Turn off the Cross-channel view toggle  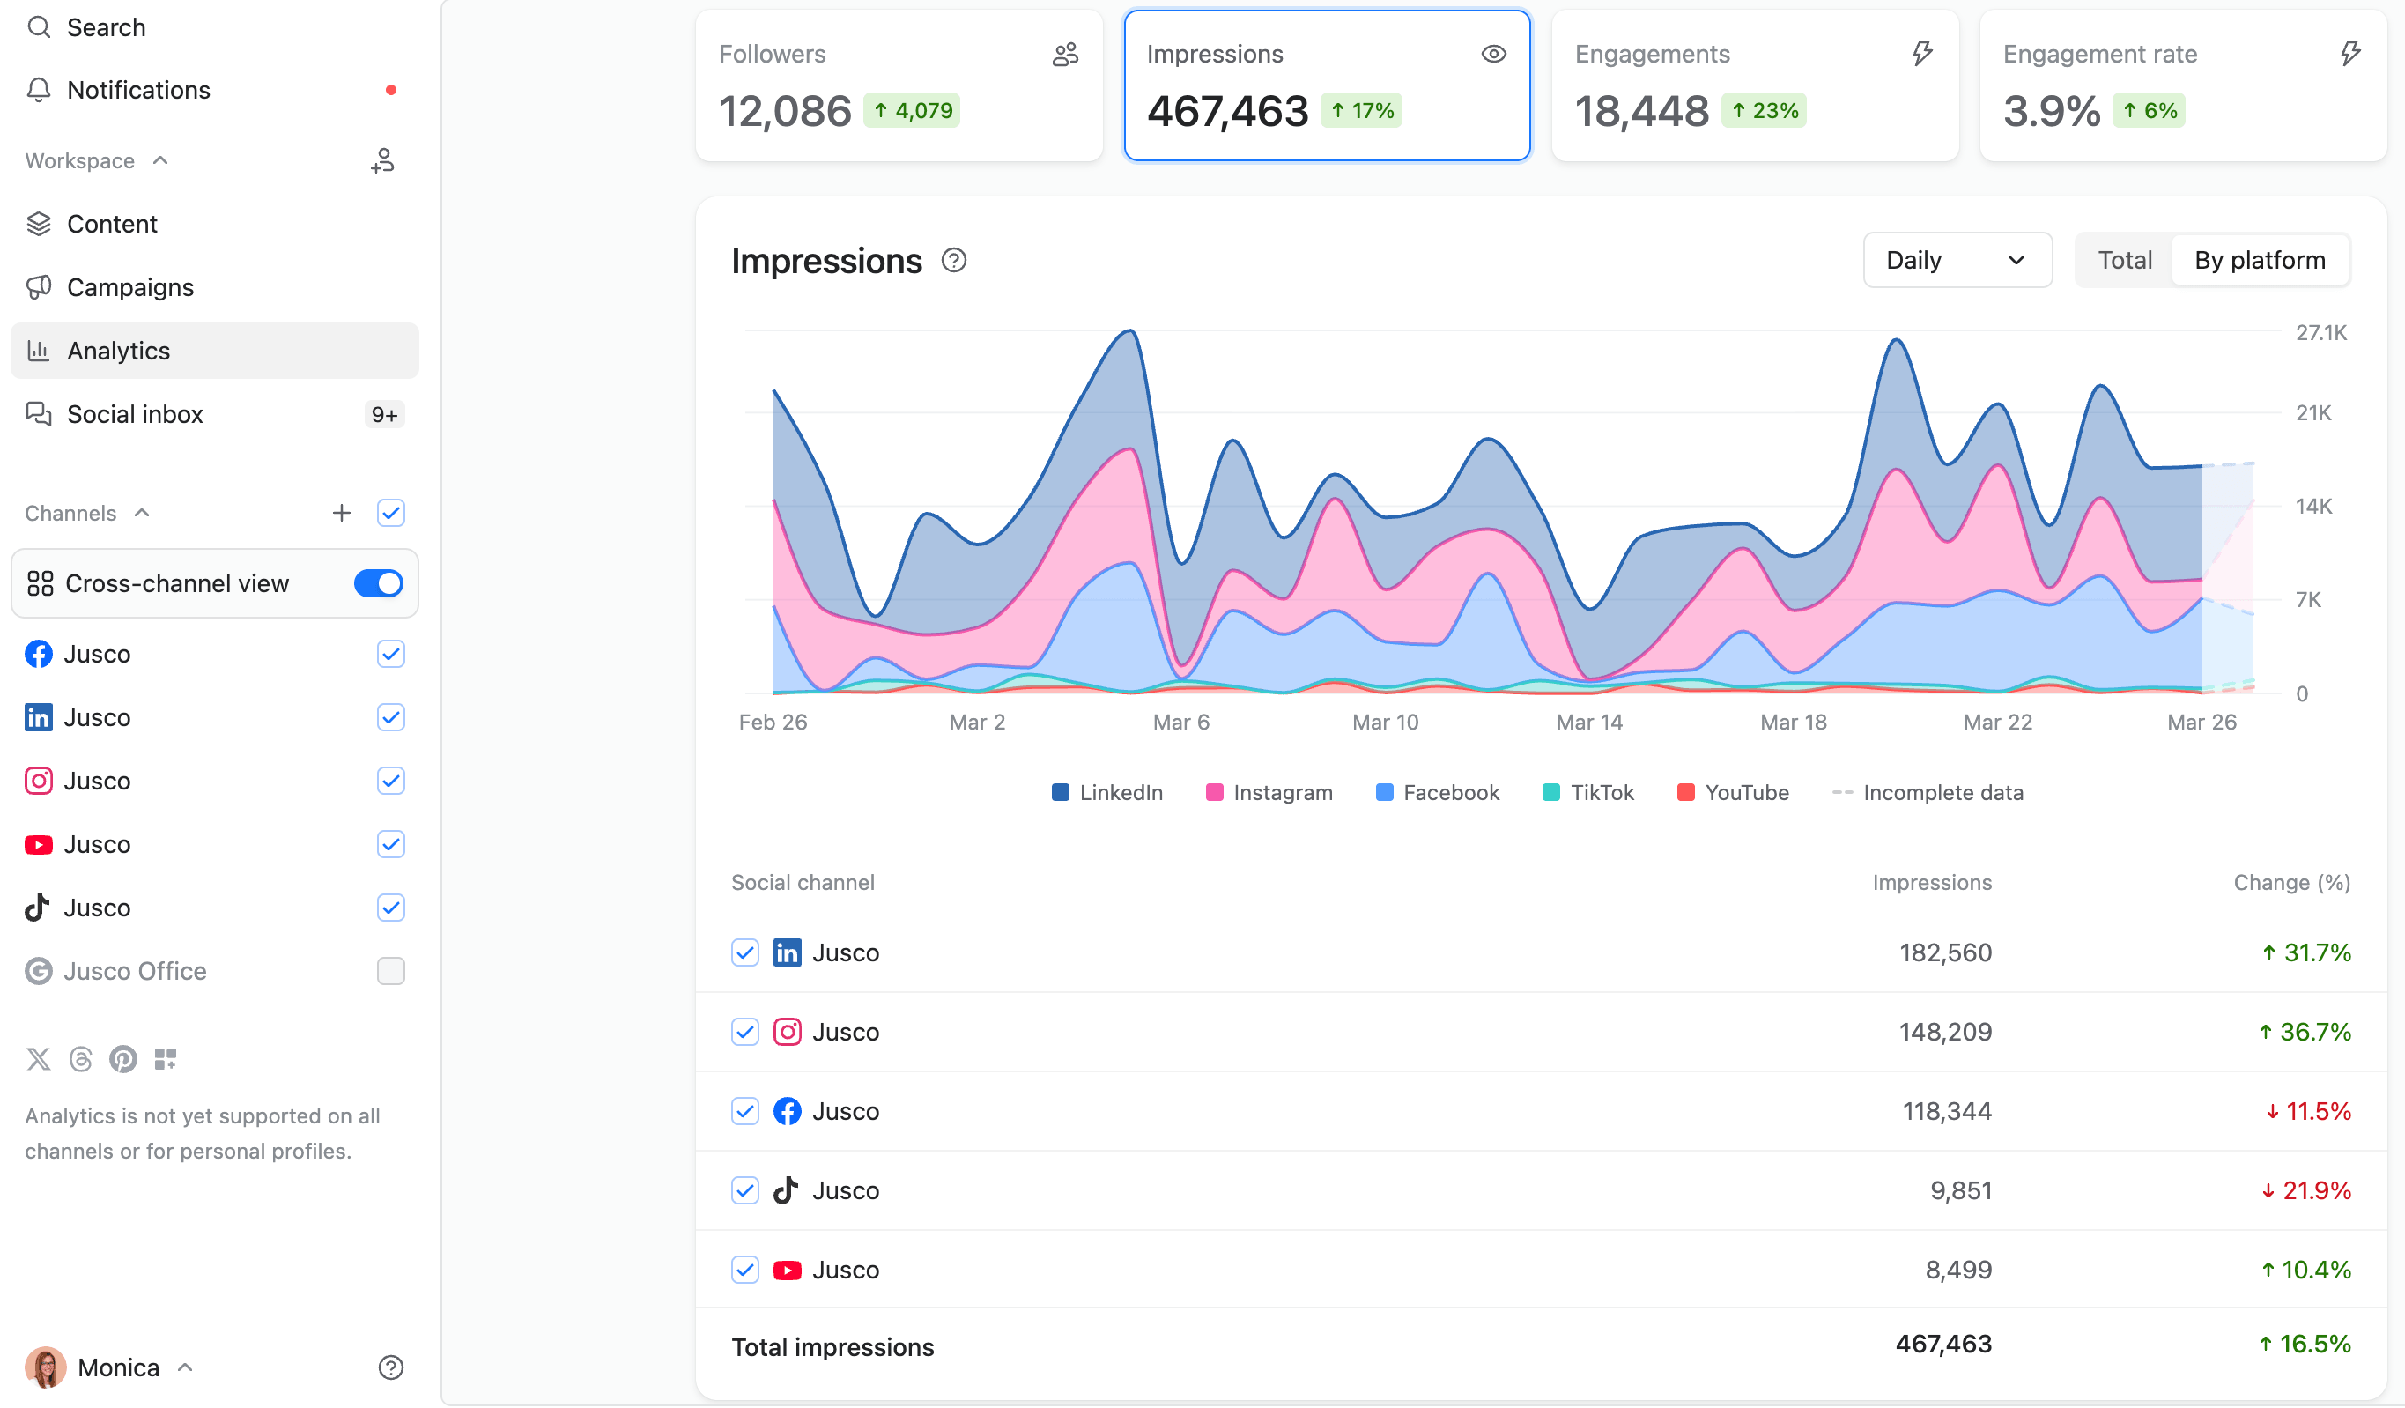click(x=379, y=583)
